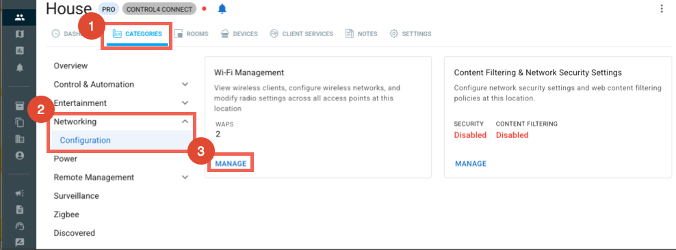Click the red status dot beside Control4 Connect
The image size is (676, 250).
click(205, 9)
